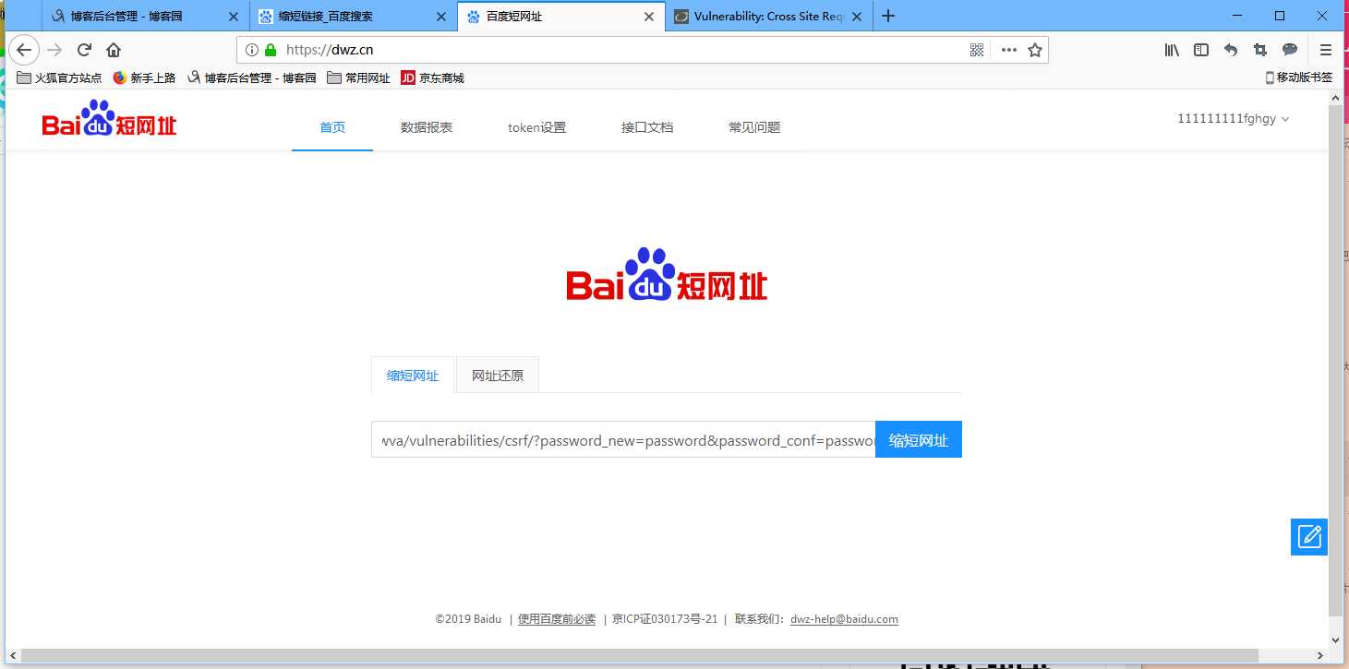Image resolution: width=1349 pixels, height=669 pixels.
Task: Open the 数据报表 navigation item
Action: [x=427, y=127]
